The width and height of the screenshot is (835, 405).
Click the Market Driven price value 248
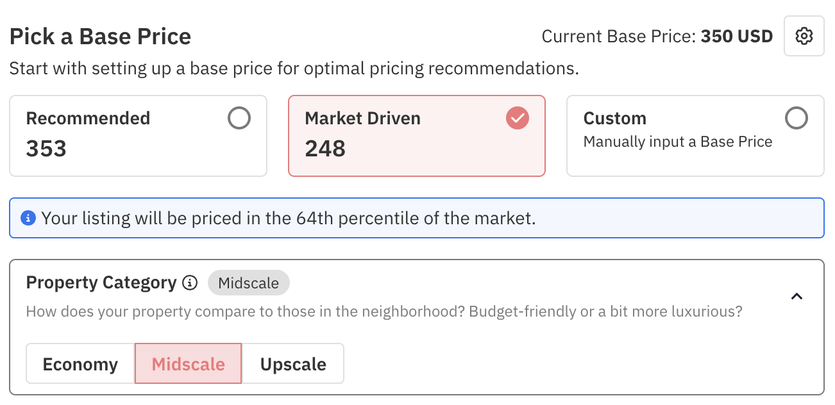tap(325, 149)
